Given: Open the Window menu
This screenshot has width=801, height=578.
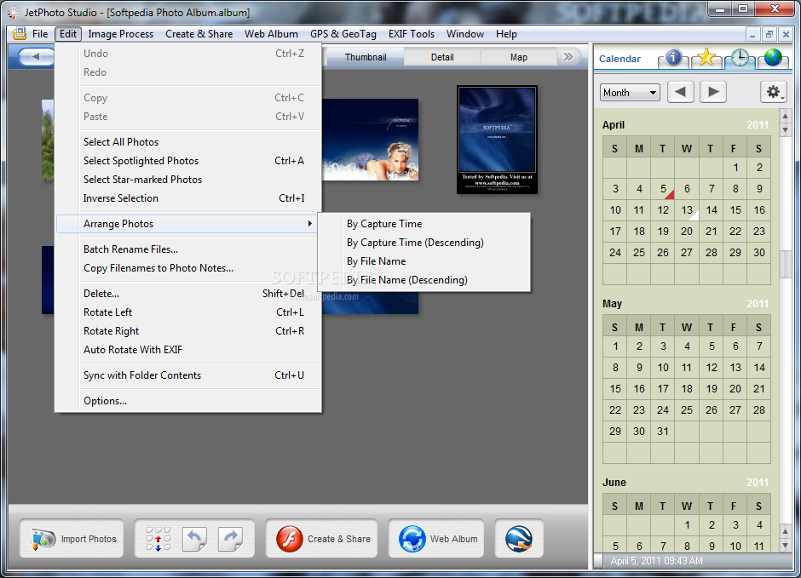Looking at the screenshot, I should click(465, 34).
